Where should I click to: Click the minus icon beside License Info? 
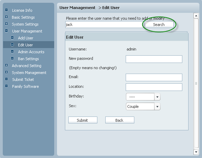coord(6,10)
